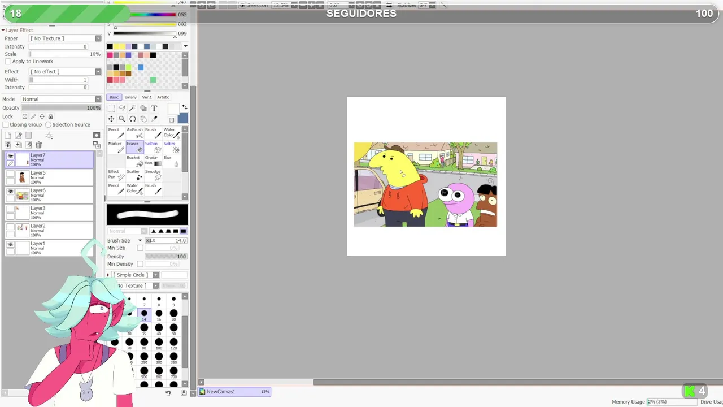Choose the Effect Pen tool

coord(116,175)
